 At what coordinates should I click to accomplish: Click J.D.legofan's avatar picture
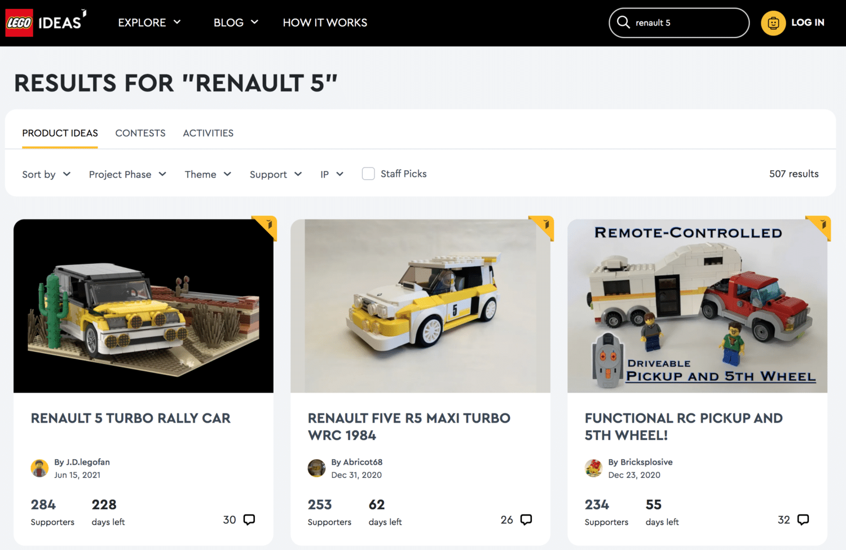pos(39,468)
